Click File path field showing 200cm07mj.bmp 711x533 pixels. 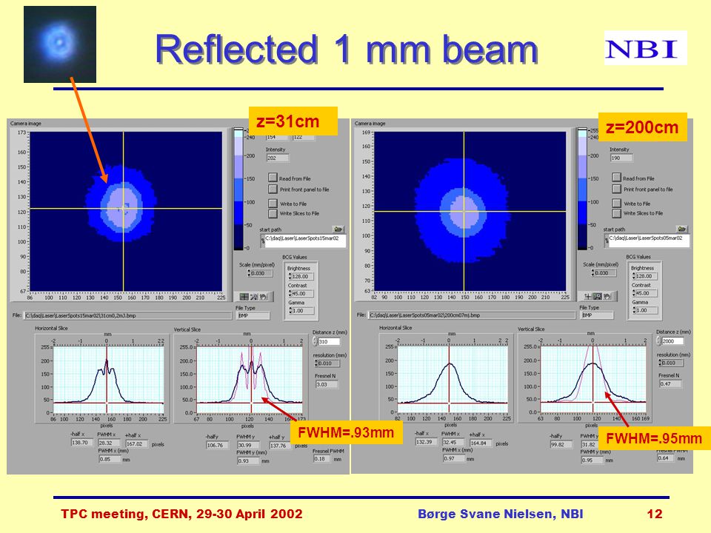click(x=472, y=315)
